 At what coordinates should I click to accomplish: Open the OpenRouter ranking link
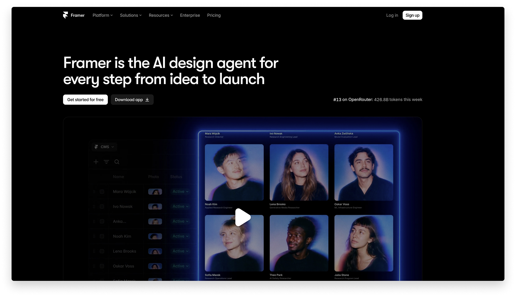pyautogui.click(x=378, y=99)
